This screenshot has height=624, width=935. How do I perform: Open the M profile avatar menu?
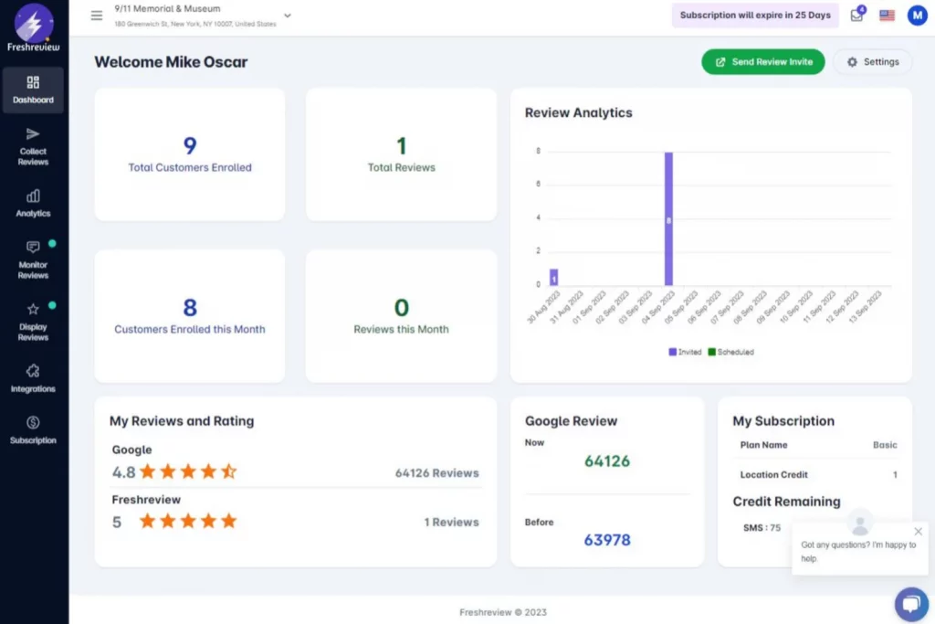point(917,15)
